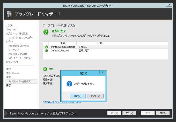Viewport: 176px width, 122px height.
Task: Click the 名前 column header
Action: (63, 43)
